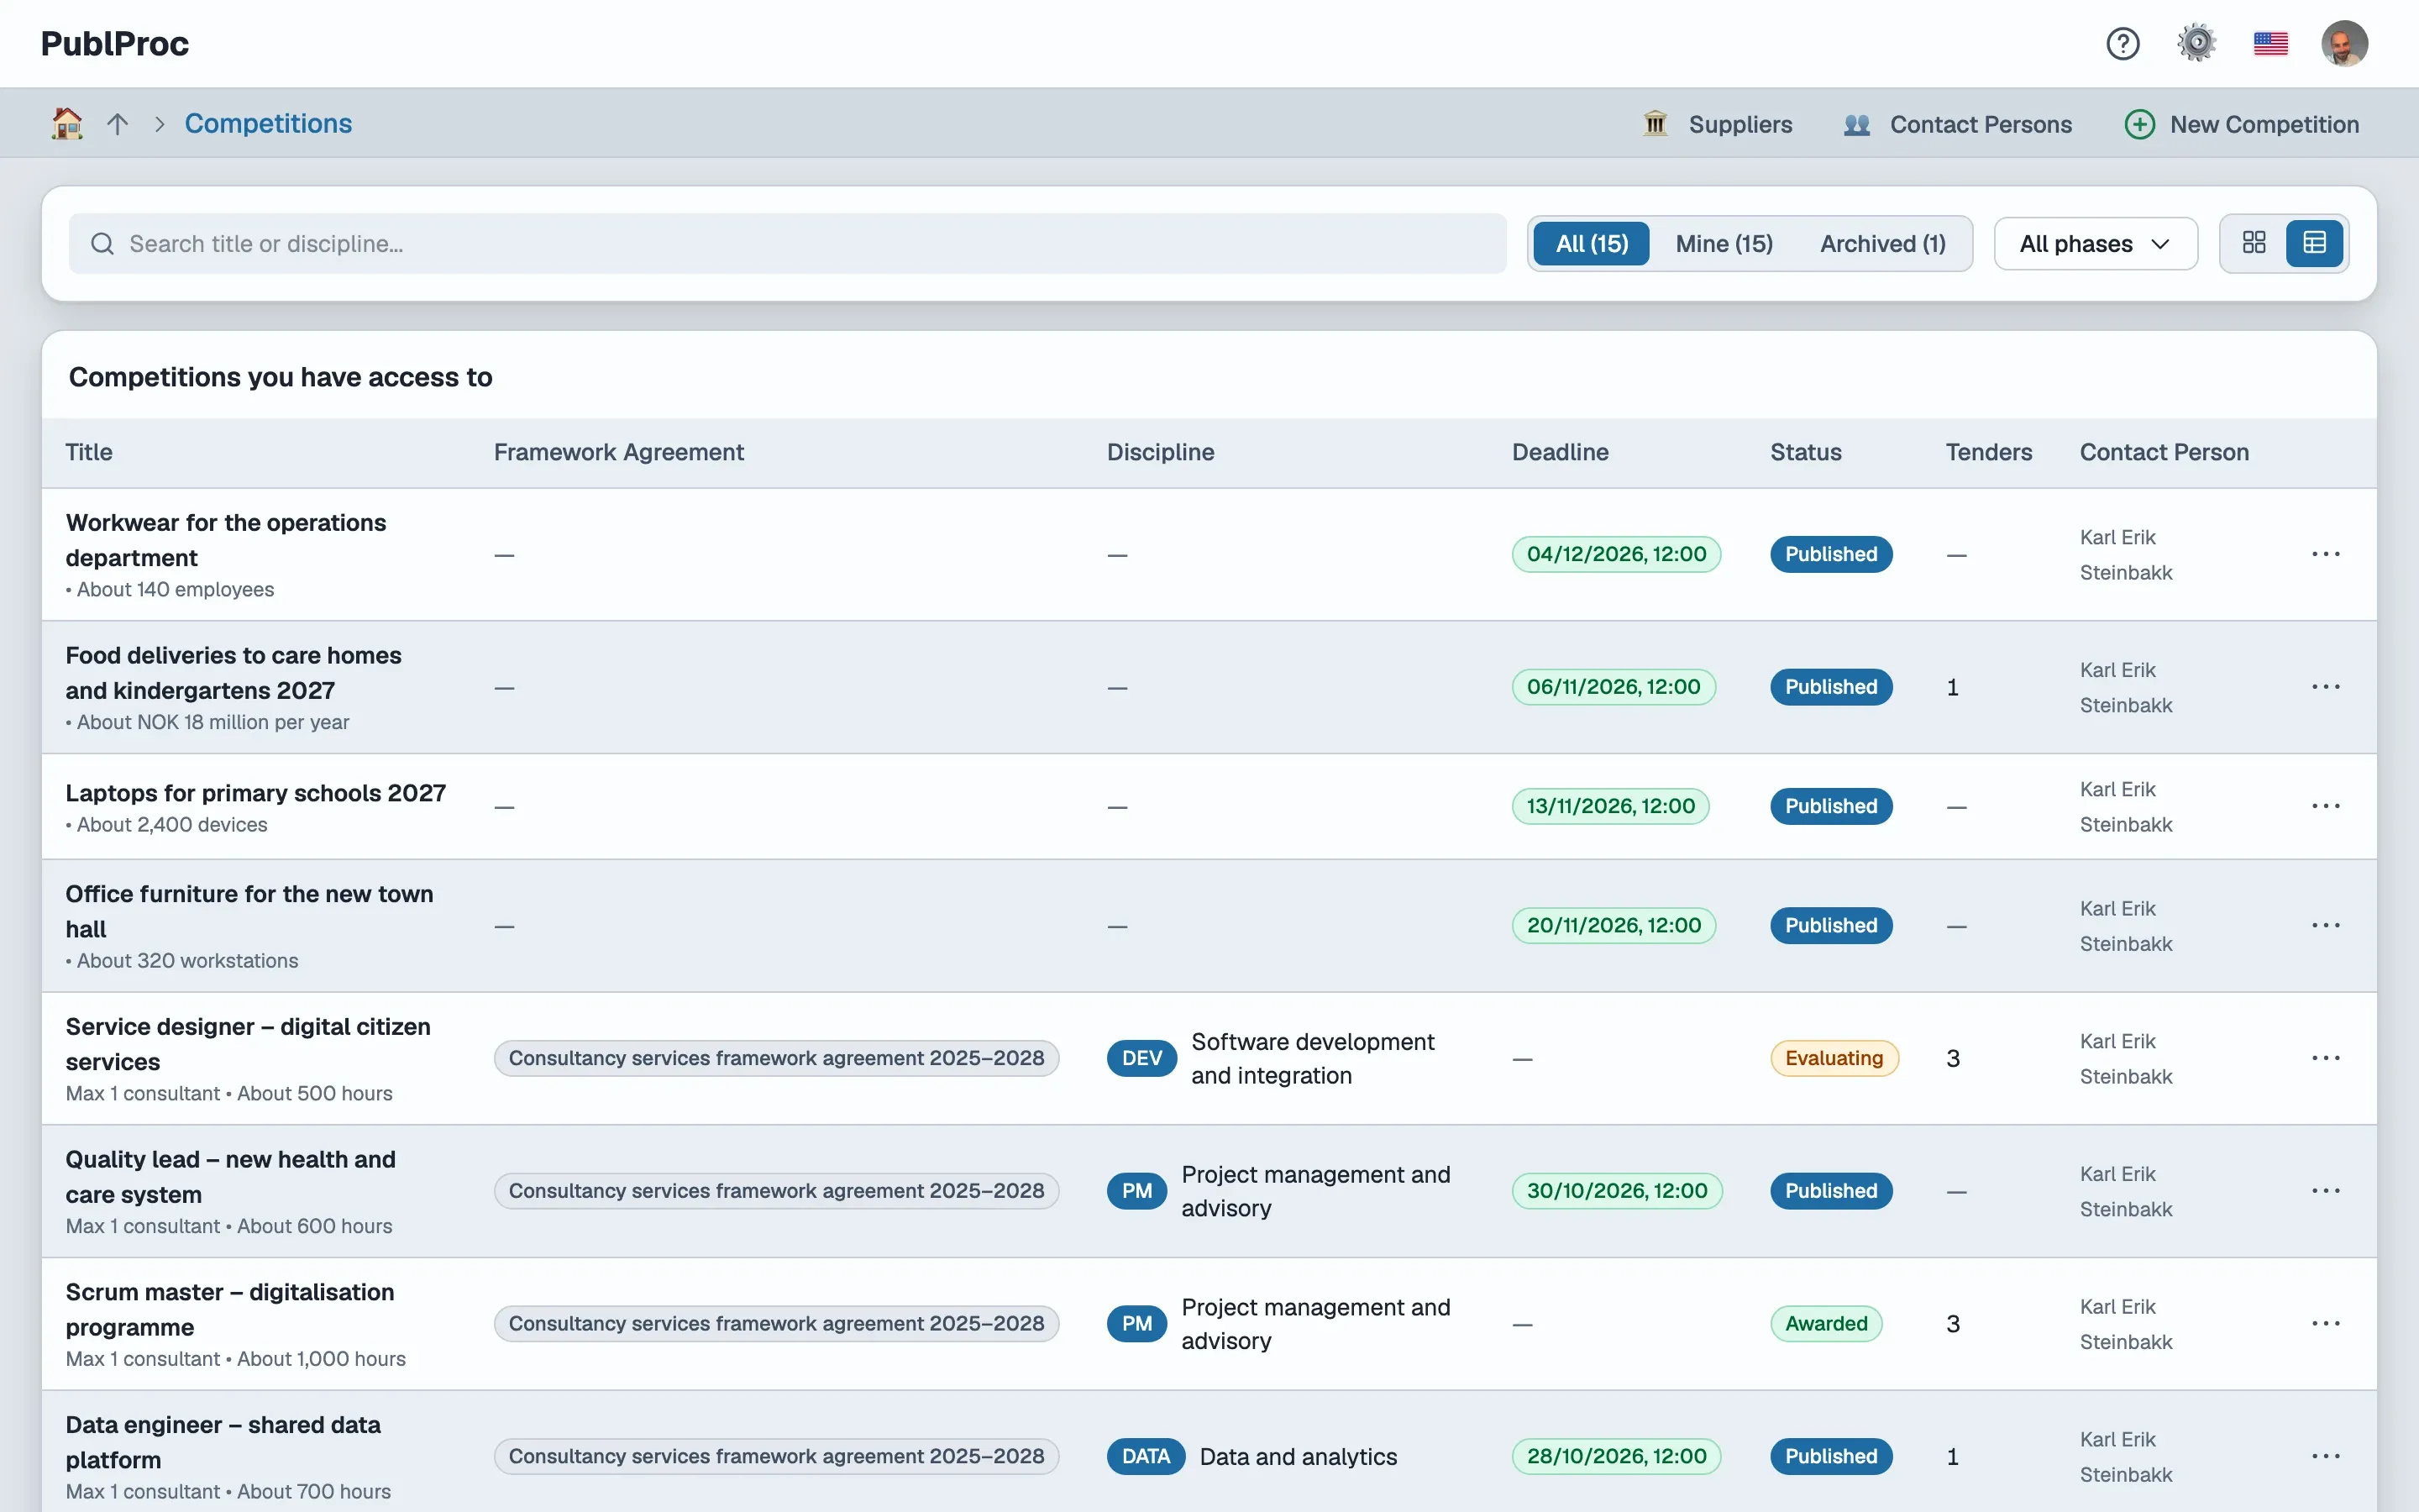Open row menu for Service designer row

[2325, 1058]
